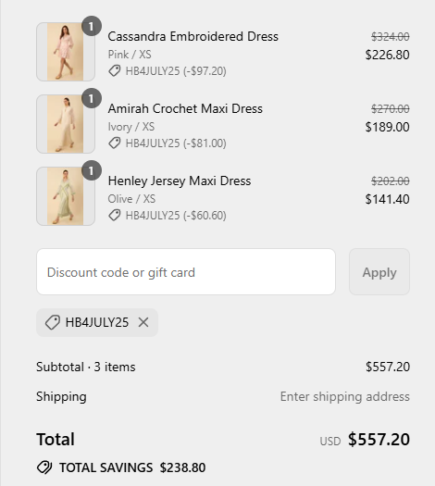The height and width of the screenshot is (486, 435).
Task: Open Henley Jersey Maxi Dress thumbnail
Action: [66, 196]
